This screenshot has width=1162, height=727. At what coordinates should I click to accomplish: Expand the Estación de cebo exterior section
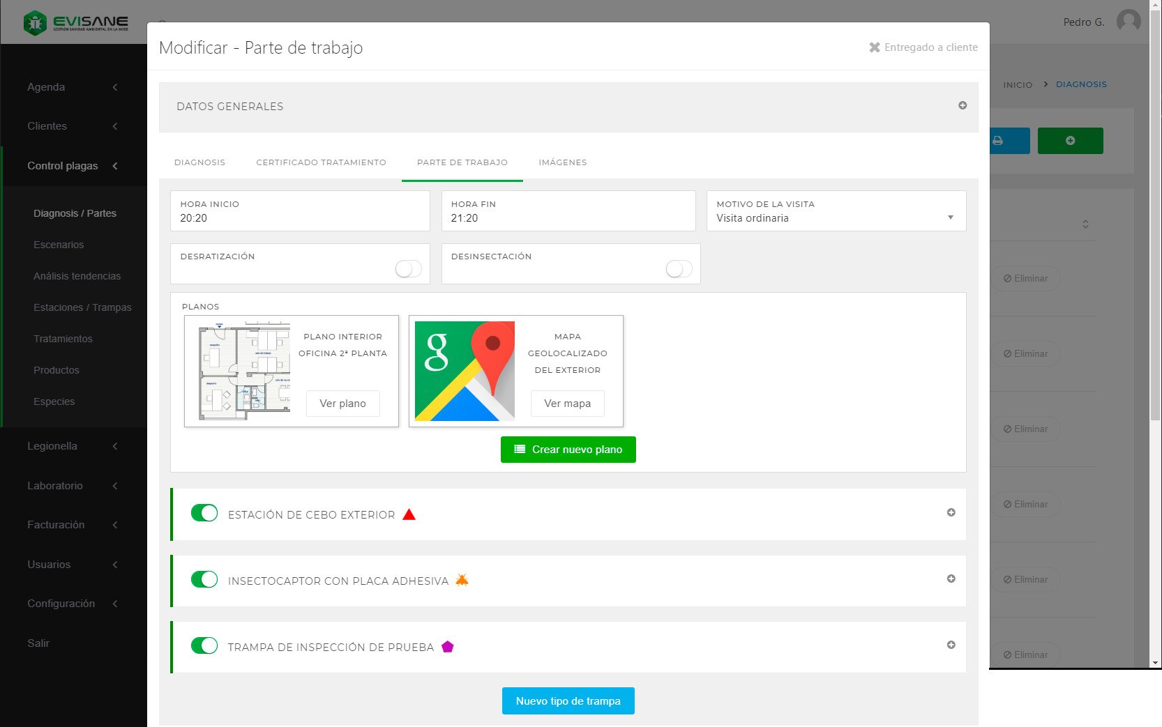(x=951, y=512)
